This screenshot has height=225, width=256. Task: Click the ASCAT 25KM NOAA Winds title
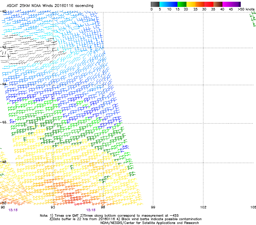click(x=50, y=6)
